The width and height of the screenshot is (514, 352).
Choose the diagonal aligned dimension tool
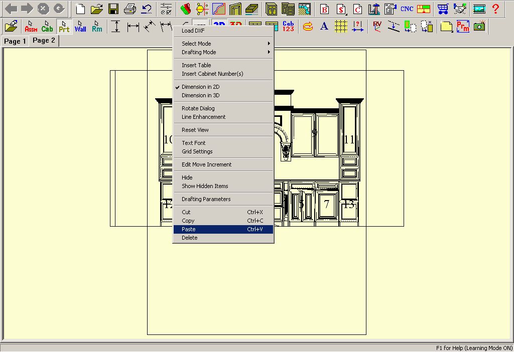click(150, 27)
